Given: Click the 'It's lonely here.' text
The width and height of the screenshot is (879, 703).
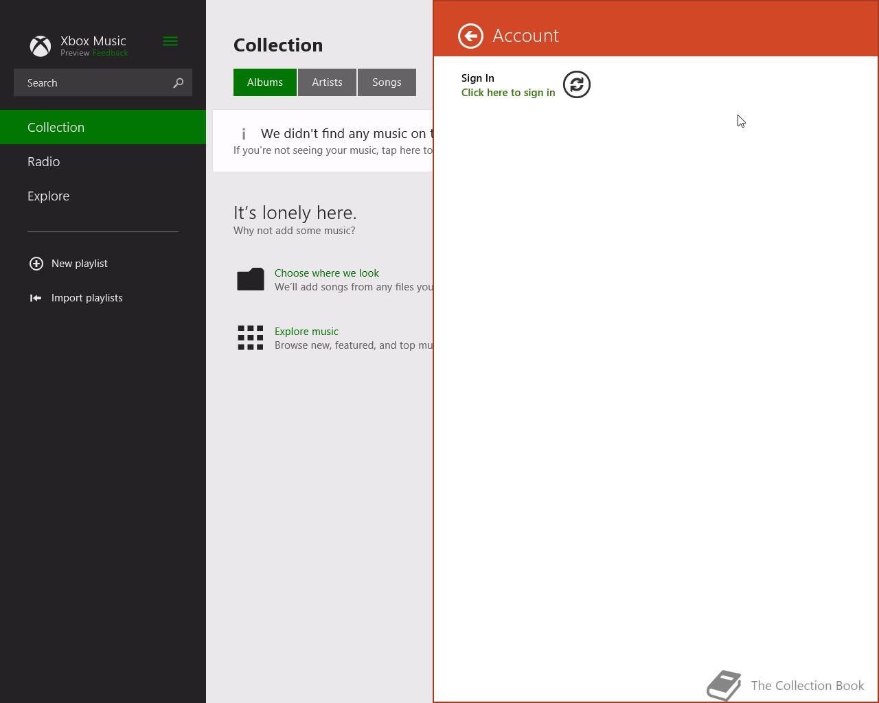Looking at the screenshot, I should tap(295, 213).
